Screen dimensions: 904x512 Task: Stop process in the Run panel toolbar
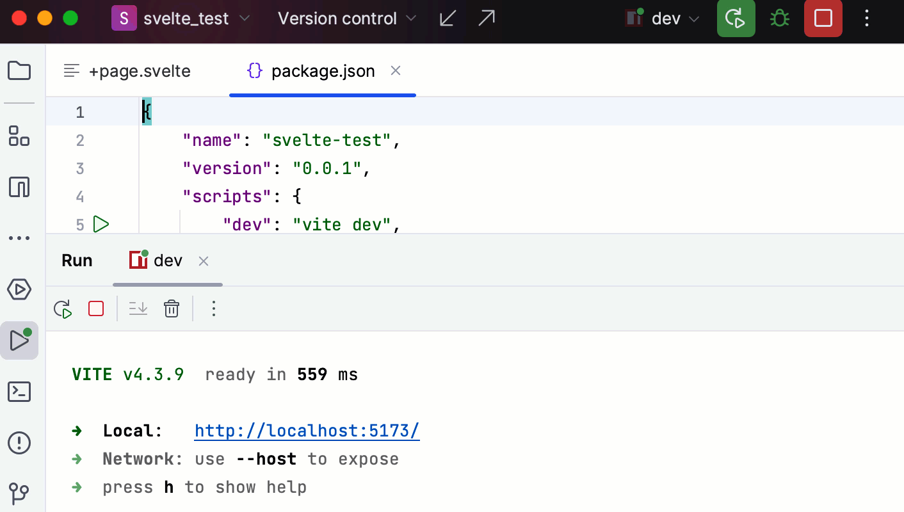coord(96,309)
